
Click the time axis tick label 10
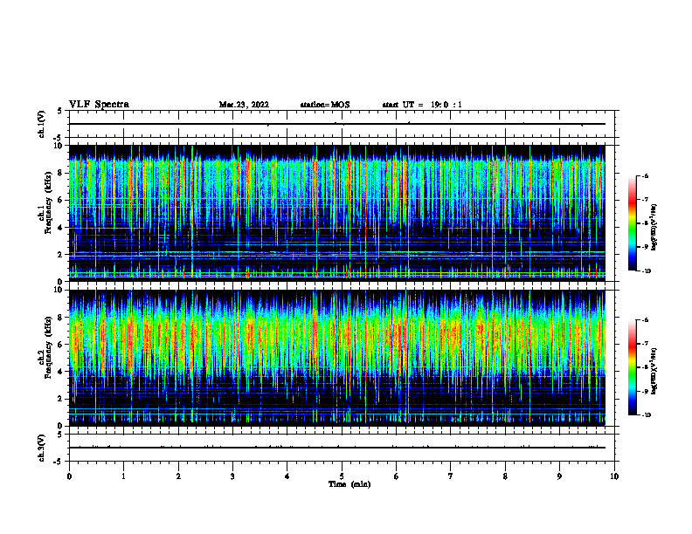614,476
